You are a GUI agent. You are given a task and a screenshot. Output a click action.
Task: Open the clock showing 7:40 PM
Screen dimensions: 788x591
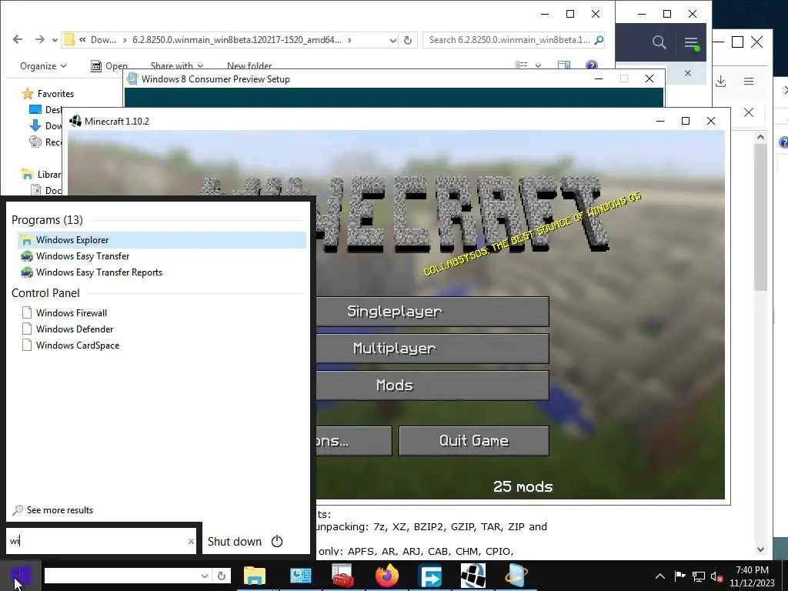click(753, 576)
